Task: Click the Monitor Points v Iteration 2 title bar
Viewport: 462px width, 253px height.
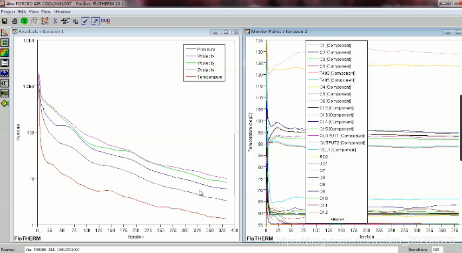Action: [353, 32]
